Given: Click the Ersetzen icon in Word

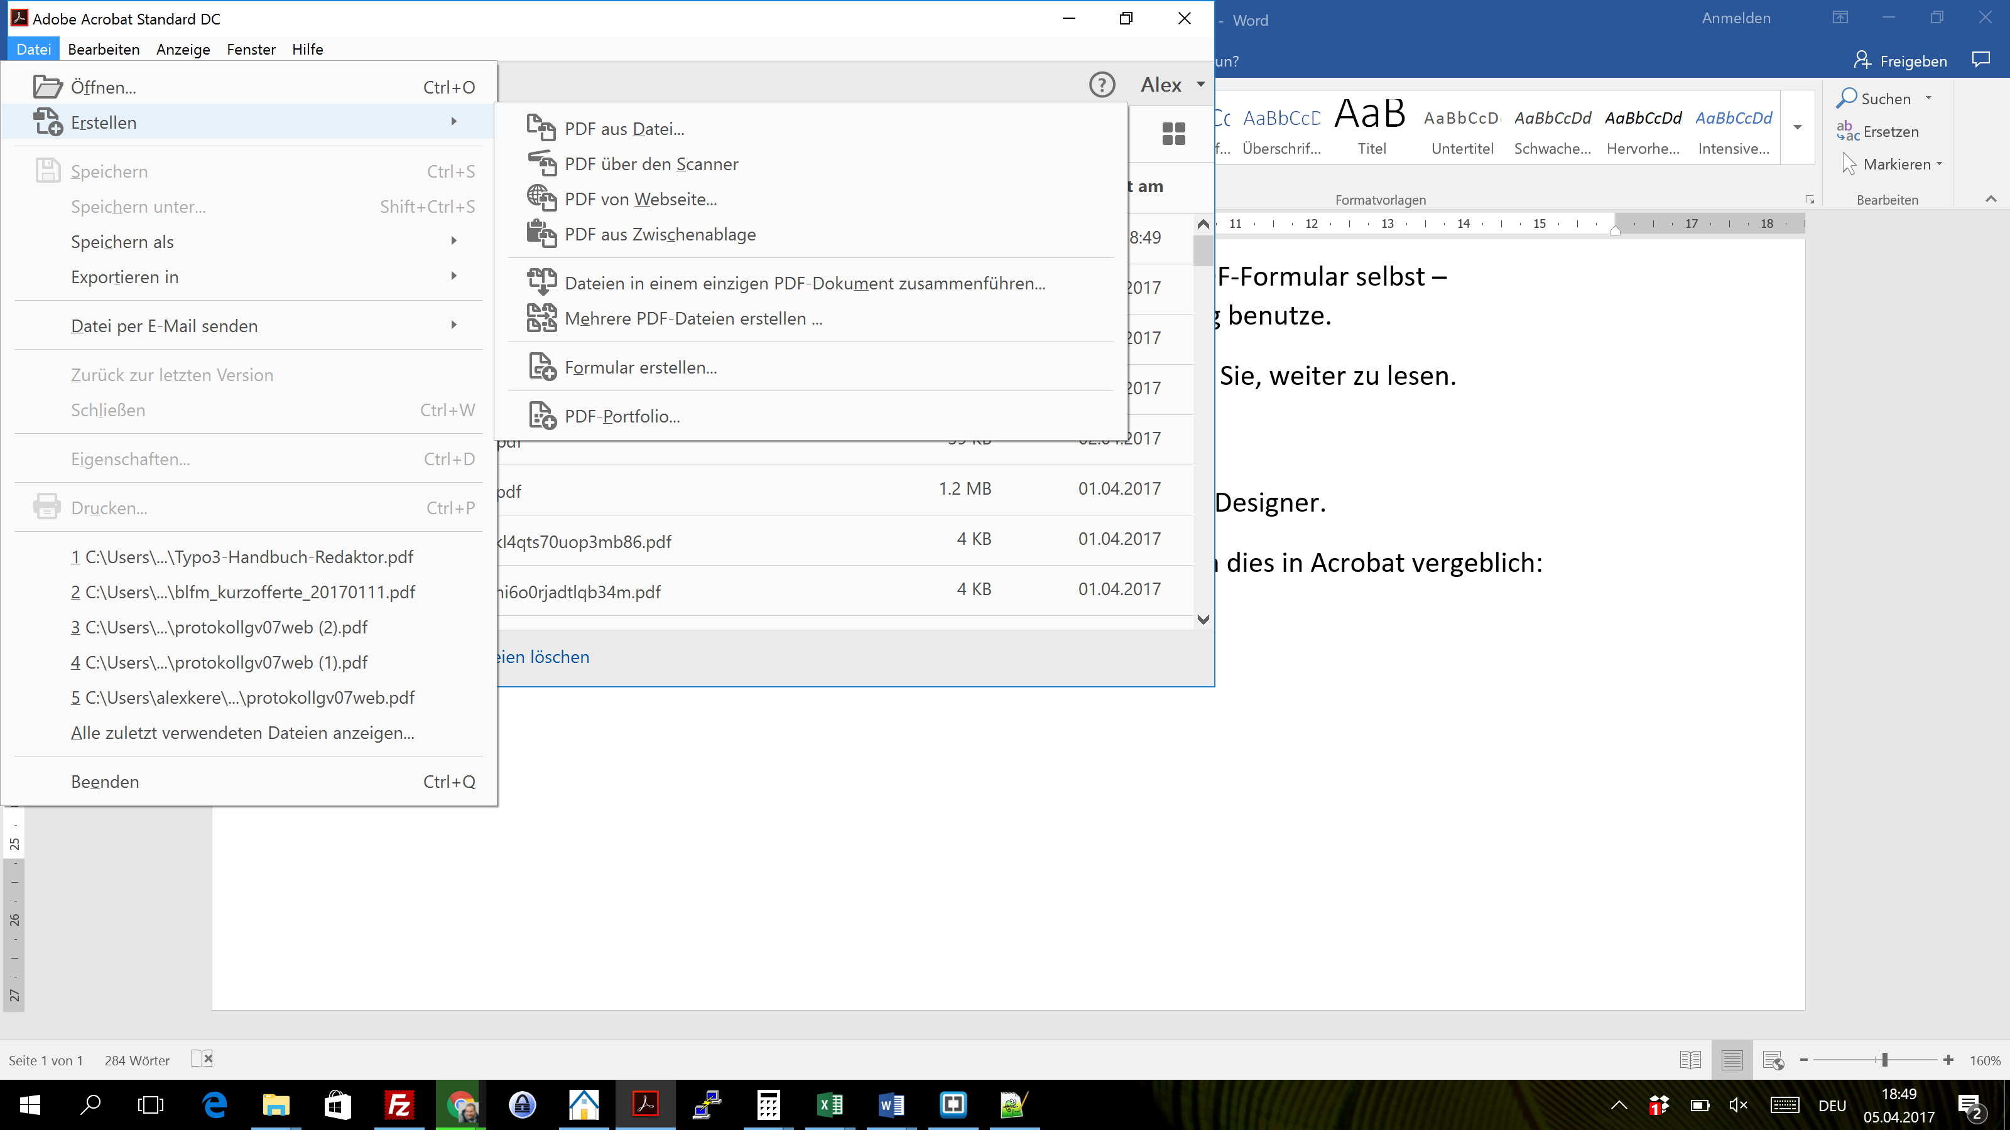Looking at the screenshot, I should click(1847, 131).
